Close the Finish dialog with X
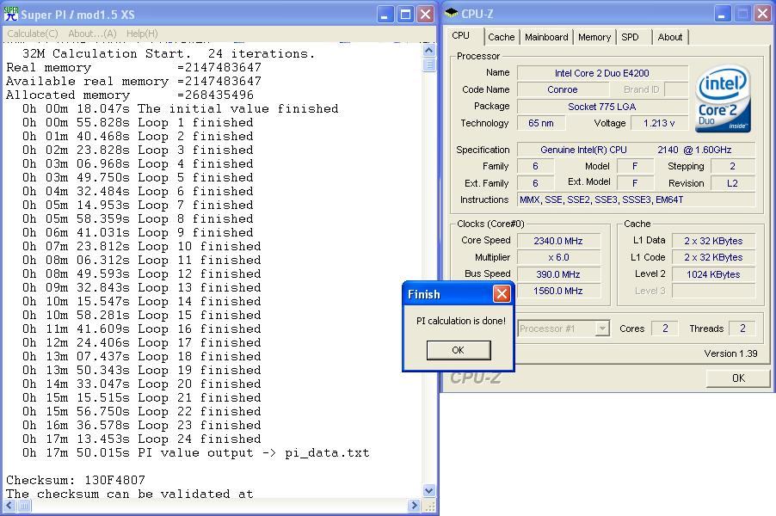 click(502, 294)
